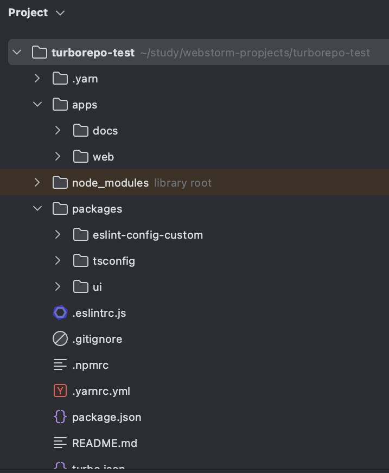The height and width of the screenshot is (473, 389).
Task: Open the Project view dropdown
Action: (x=60, y=12)
